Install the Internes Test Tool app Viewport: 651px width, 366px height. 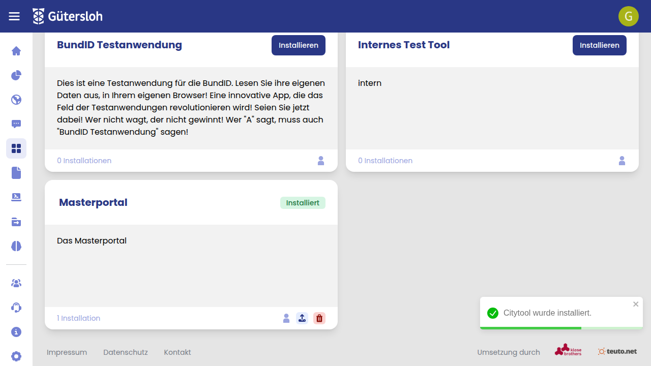point(599,45)
